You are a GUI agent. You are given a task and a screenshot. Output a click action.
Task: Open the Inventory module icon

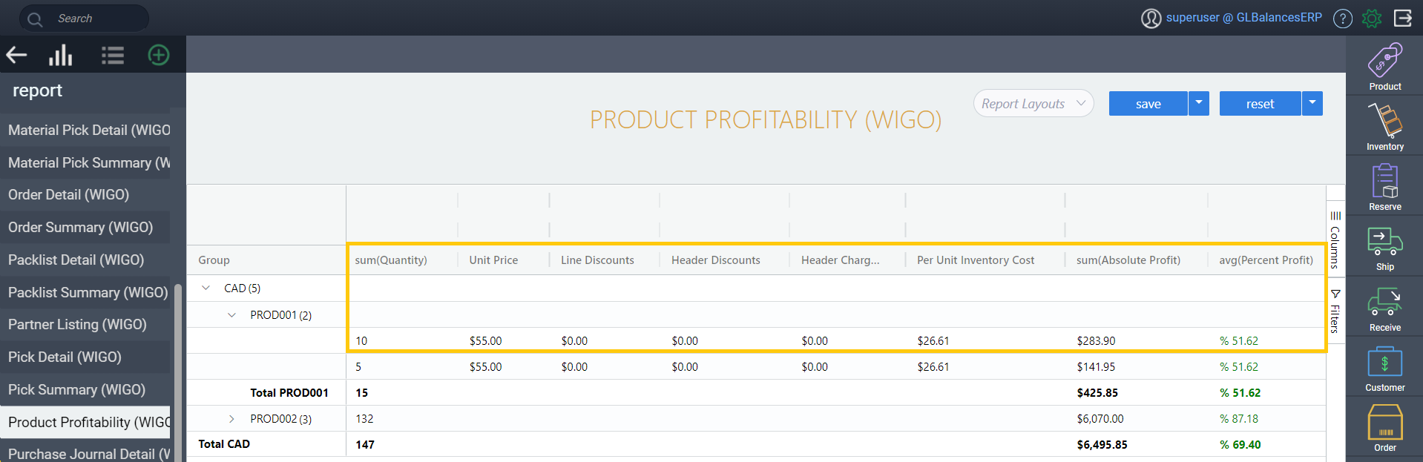click(x=1385, y=127)
